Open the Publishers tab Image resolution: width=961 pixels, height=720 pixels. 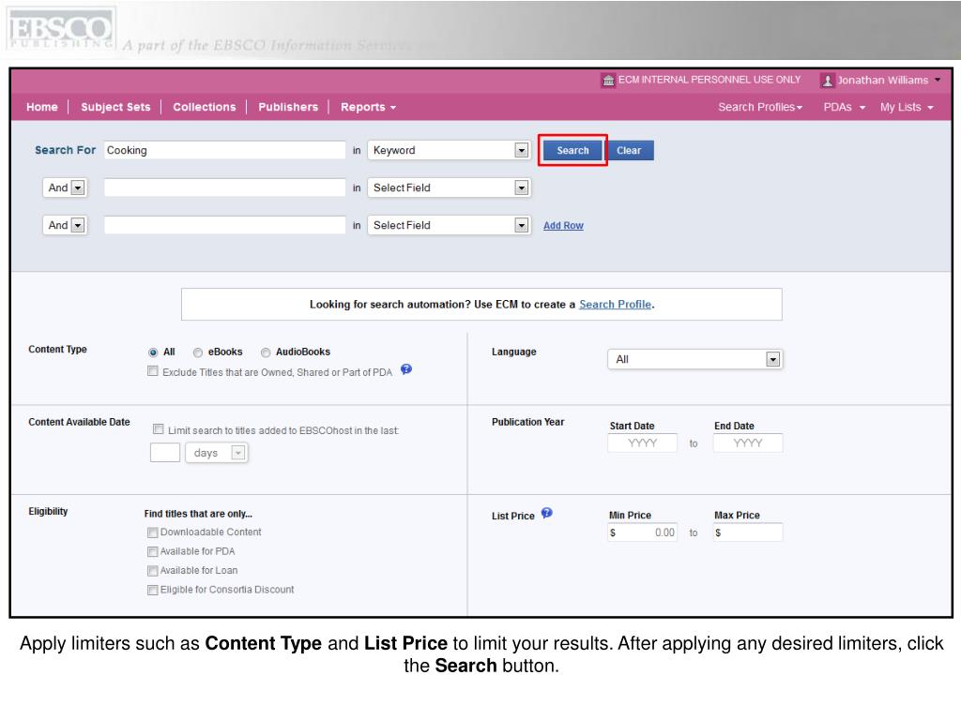(x=288, y=107)
